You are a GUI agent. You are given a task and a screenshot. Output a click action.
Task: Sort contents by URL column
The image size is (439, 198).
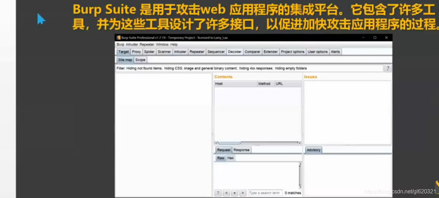tap(288, 84)
